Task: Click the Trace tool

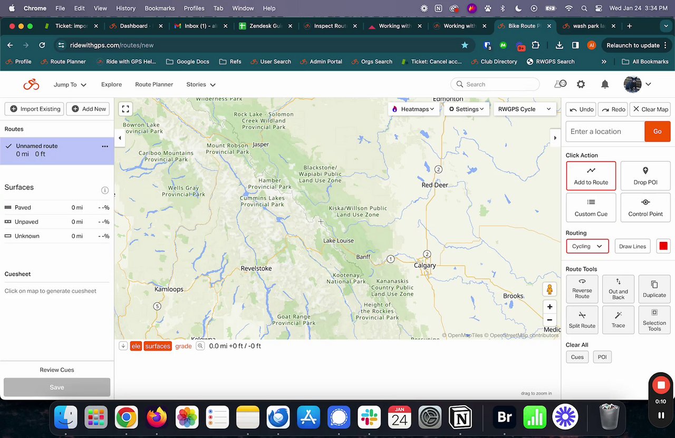Action: coord(618,319)
